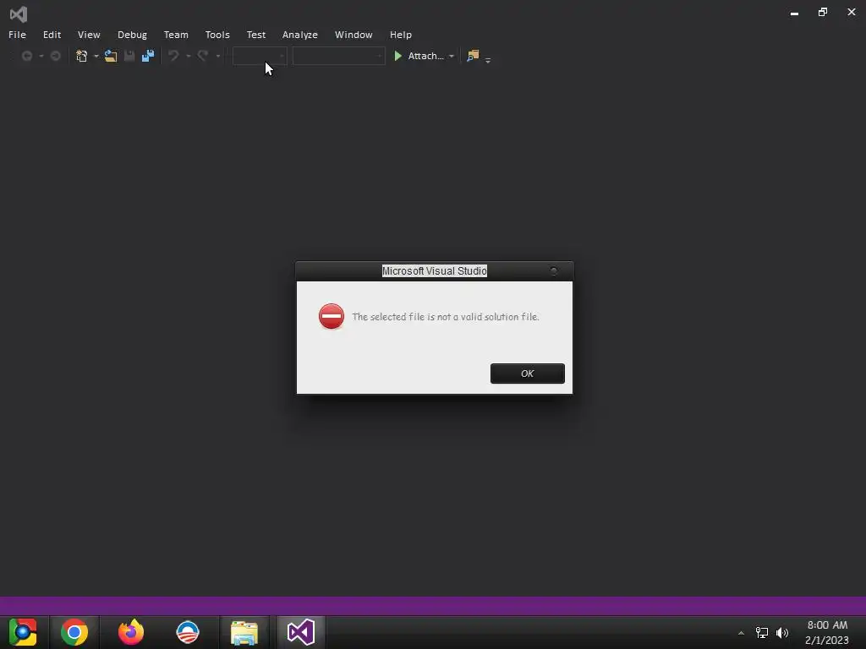Click the Visual Studio logo in title bar
This screenshot has width=866, height=649.
point(19,14)
